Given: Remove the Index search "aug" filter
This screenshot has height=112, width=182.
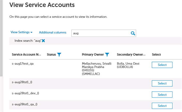Looking at the screenshot, I should tap(43, 41).
